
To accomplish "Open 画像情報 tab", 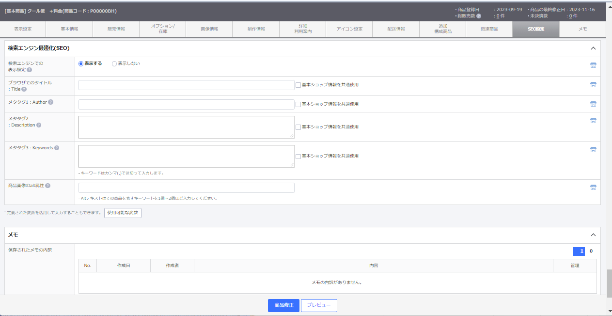I will pos(209,29).
